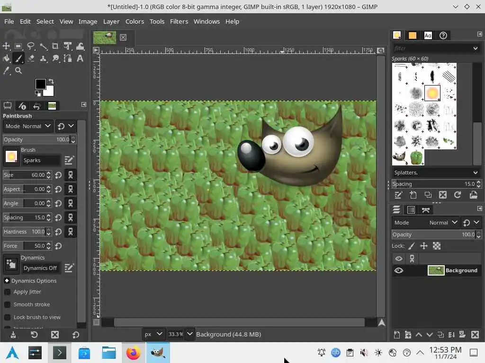Image resolution: width=485 pixels, height=363 pixels.
Task: Duplicate brush in Brushes panel
Action: [x=428, y=195]
